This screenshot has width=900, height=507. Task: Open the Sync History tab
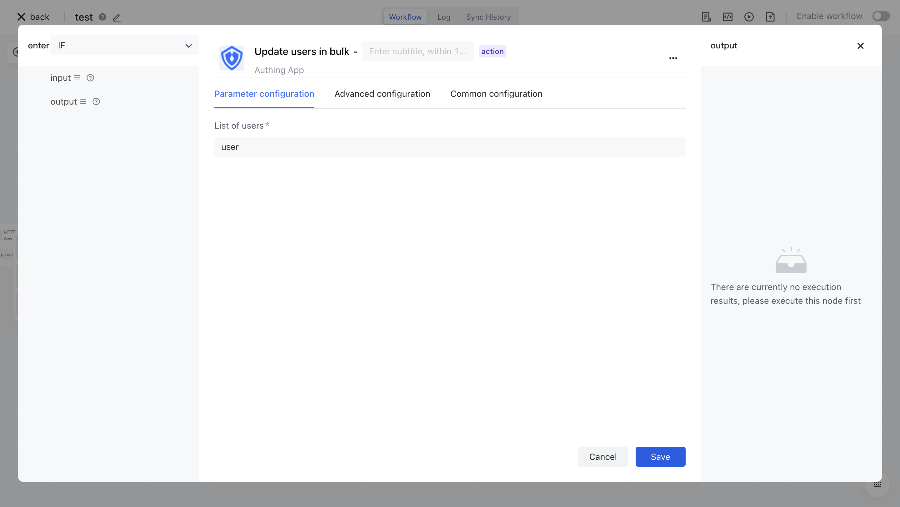coord(488,17)
